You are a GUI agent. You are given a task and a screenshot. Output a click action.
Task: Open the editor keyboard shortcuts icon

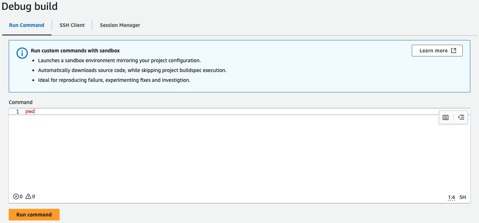(x=446, y=117)
